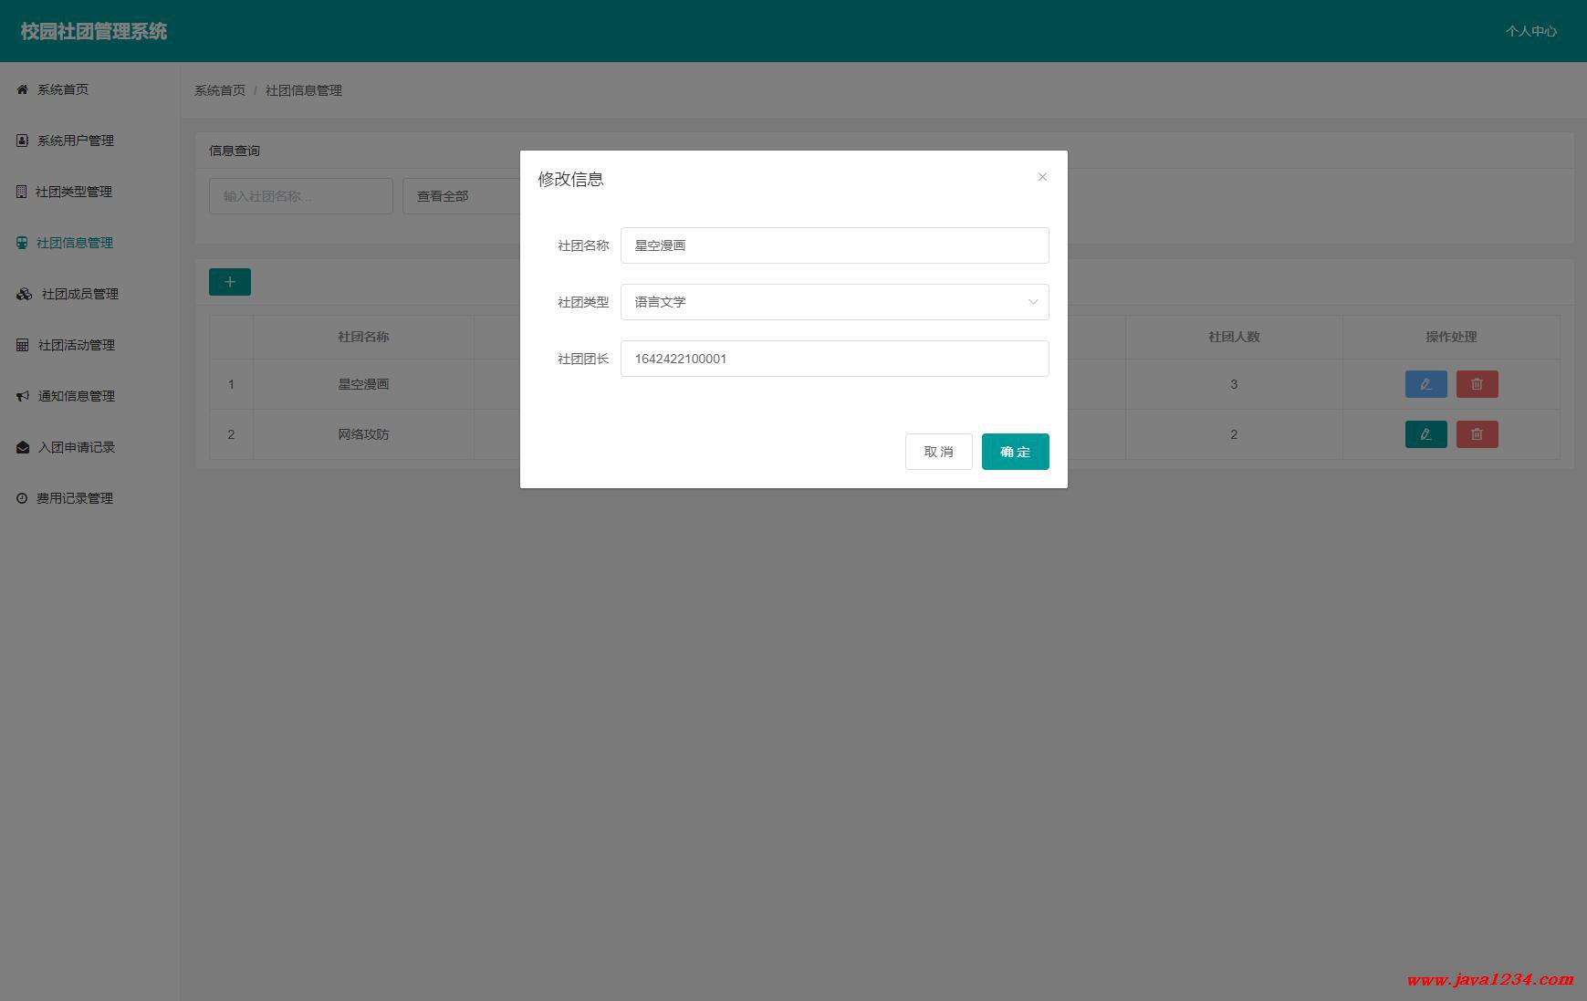
Task: Click 系统首页 breadcrumb link
Action: pos(220,90)
